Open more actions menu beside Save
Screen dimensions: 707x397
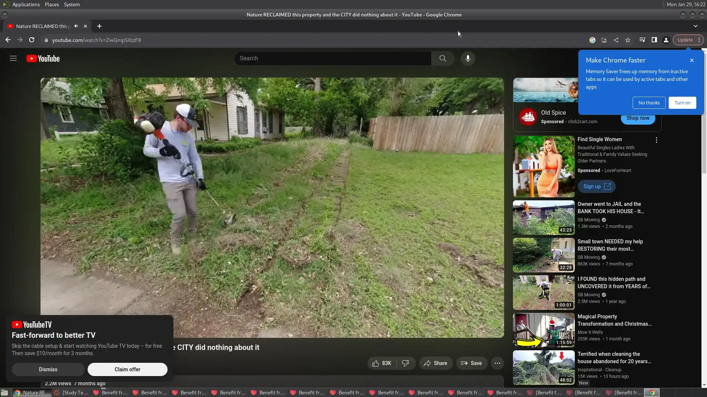[x=497, y=363]
